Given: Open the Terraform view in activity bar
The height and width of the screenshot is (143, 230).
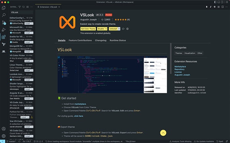Looking at the screenshot, I should 4,44.
